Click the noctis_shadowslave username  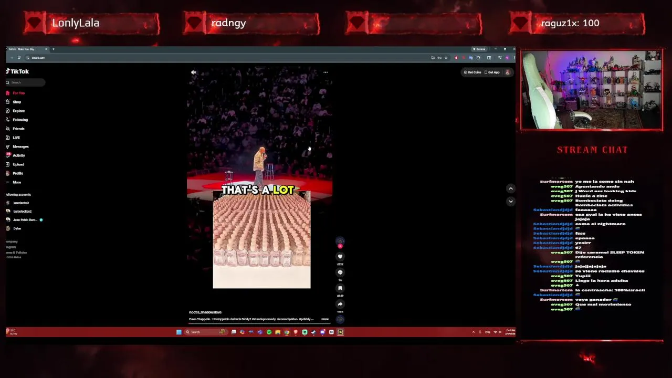205,312
